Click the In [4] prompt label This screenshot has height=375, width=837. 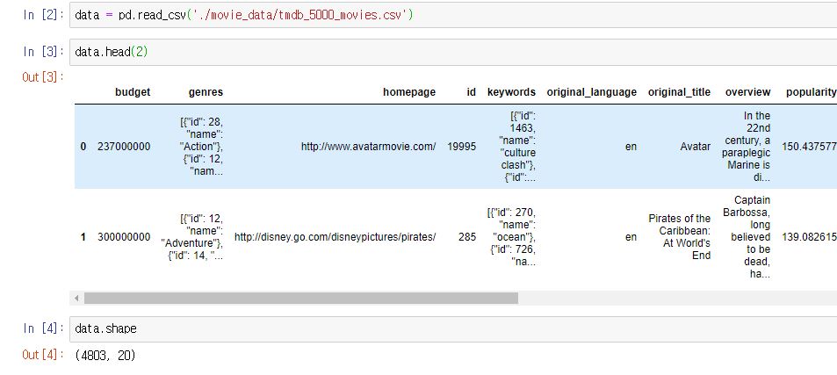[x=43, y=328]
